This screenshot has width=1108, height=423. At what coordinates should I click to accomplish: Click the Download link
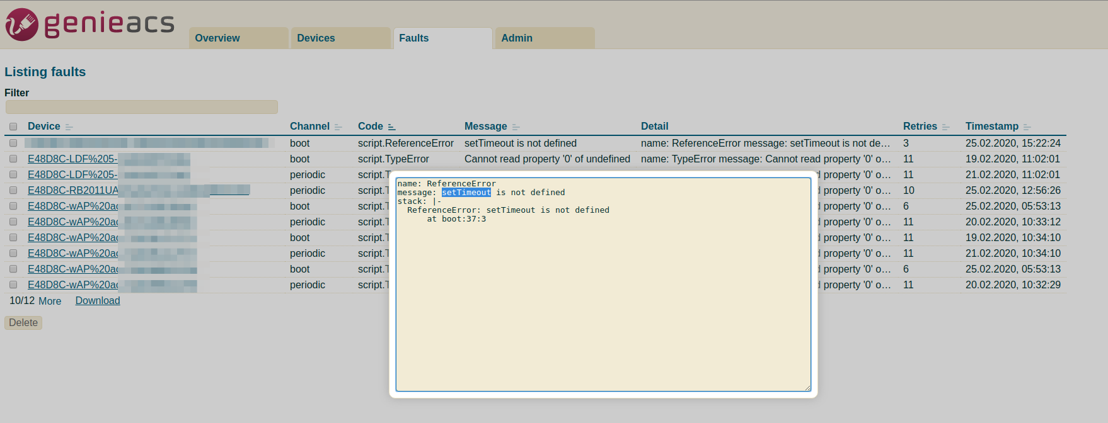(x=98, y=301)
